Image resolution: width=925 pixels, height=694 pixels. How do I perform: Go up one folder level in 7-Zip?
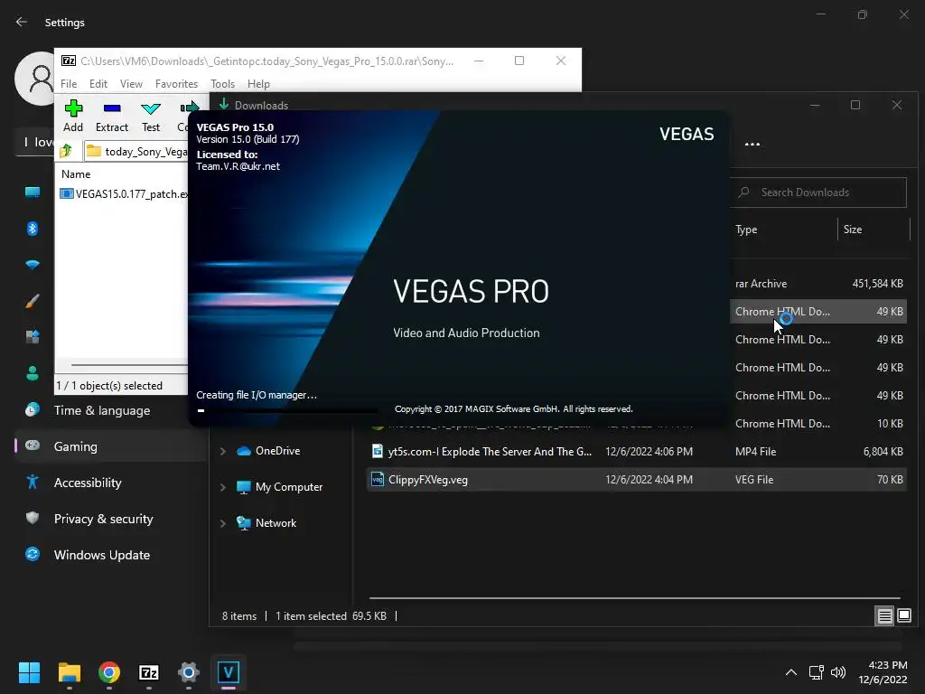66,151
